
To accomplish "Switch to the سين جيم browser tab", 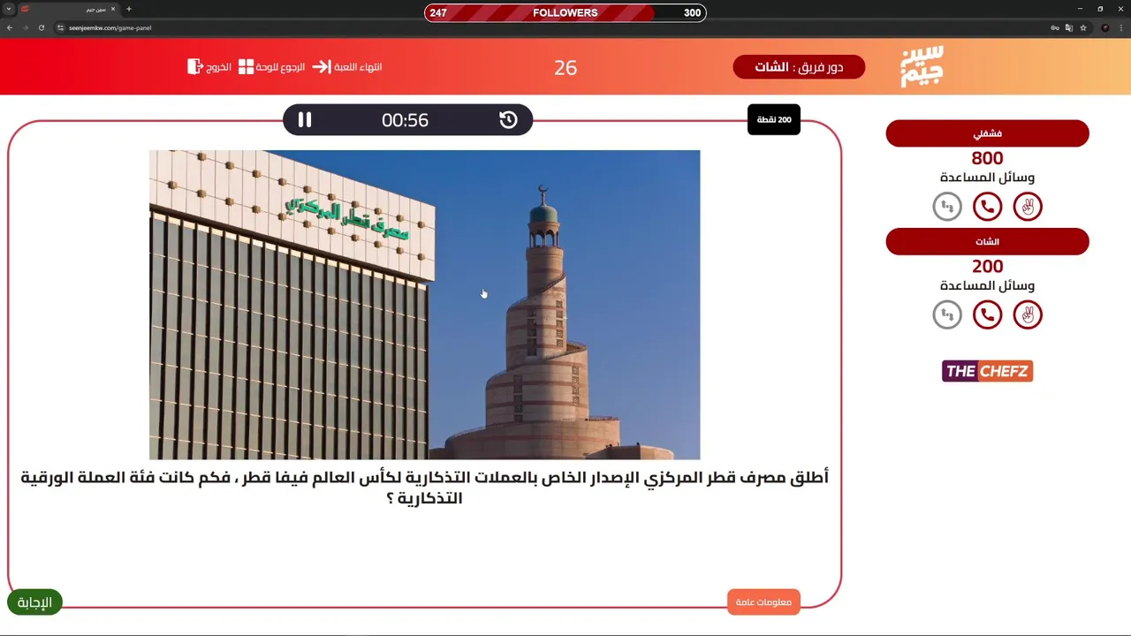I will click(x=69, y=9).
